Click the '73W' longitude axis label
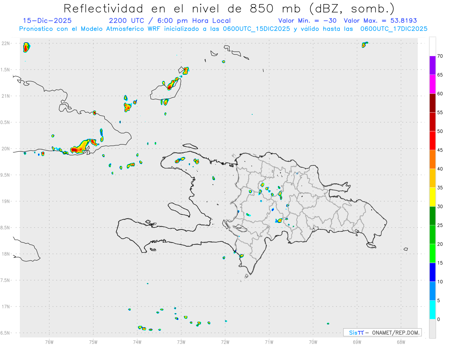Viewport: 450px width, 347px height. 181,342
